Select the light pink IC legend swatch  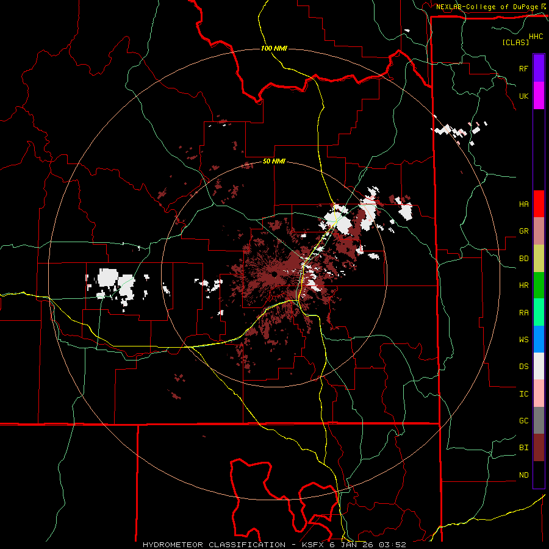coord(539,393)
